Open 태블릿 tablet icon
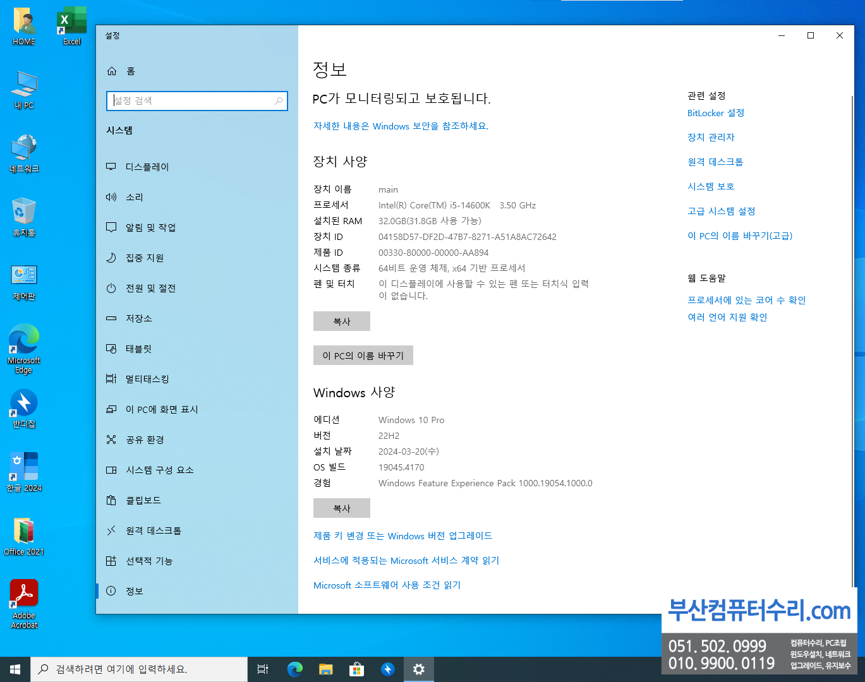Screen dimensions: 865x682 coord(111,349)
